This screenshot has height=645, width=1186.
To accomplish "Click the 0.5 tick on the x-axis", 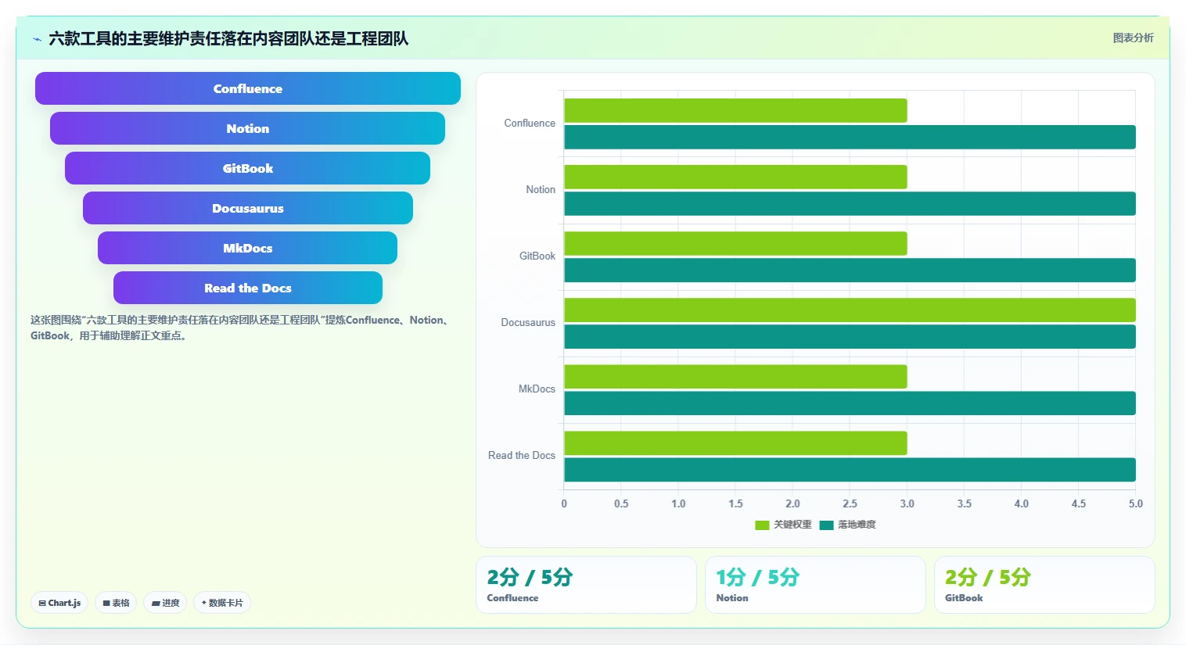I will tap(621, 503).
